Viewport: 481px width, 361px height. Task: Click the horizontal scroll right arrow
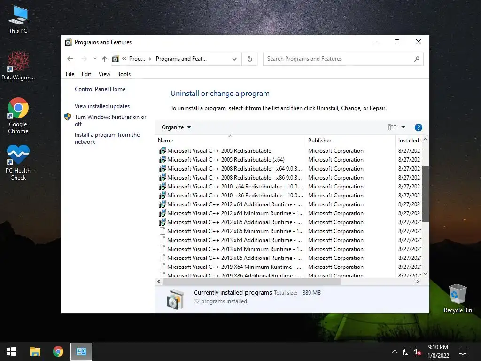[x=417, y=281]
